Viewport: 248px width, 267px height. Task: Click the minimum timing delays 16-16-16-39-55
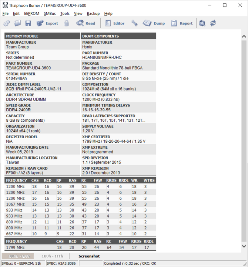pos(96,110)
